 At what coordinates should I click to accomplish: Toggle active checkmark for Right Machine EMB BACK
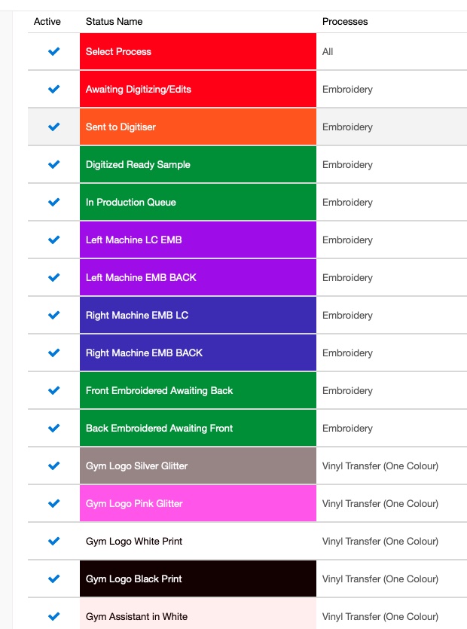coord(53,353)
